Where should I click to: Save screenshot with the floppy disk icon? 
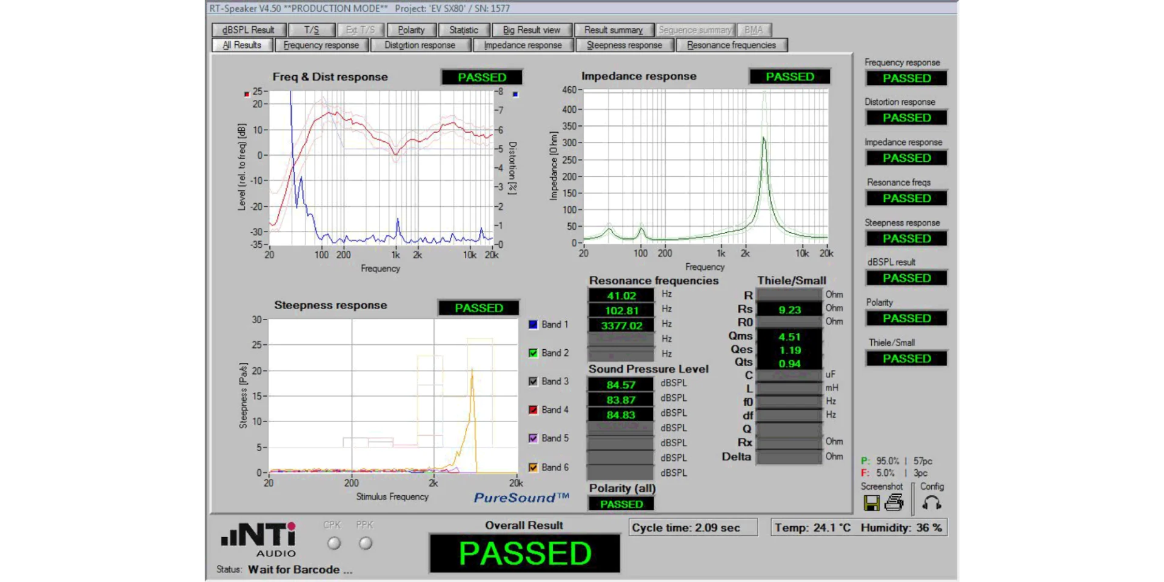(x=871, y=503)
